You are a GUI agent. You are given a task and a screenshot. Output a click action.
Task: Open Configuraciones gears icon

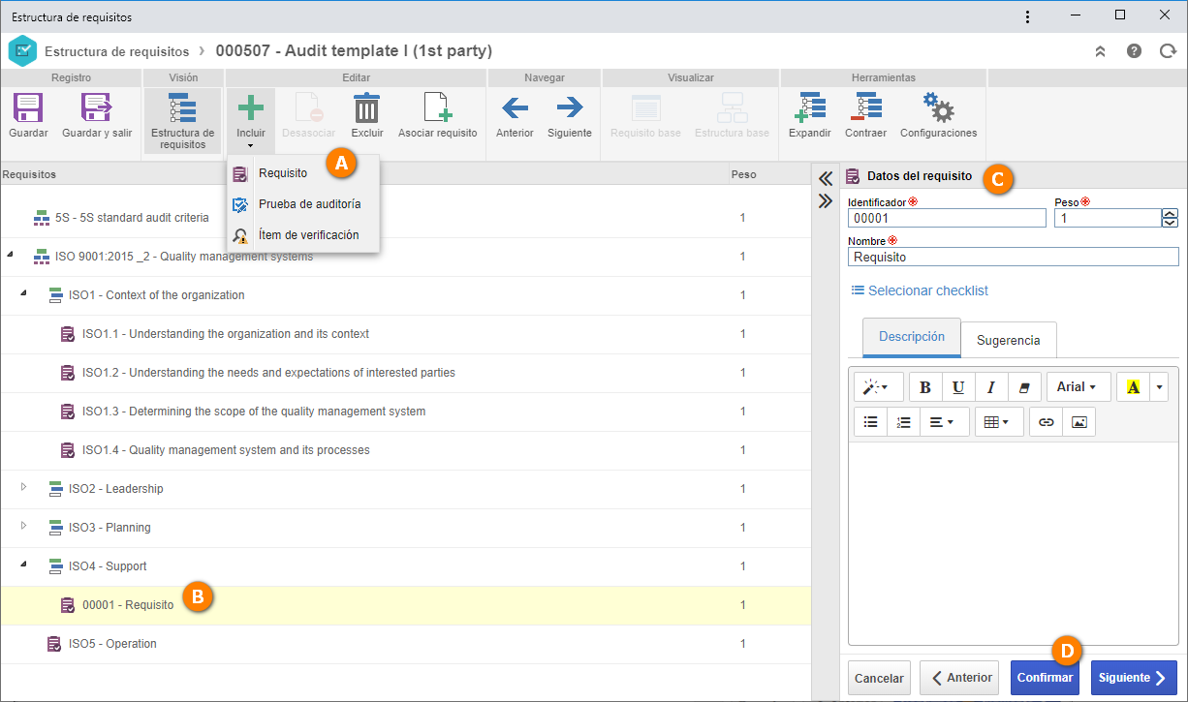pos(938,107)
